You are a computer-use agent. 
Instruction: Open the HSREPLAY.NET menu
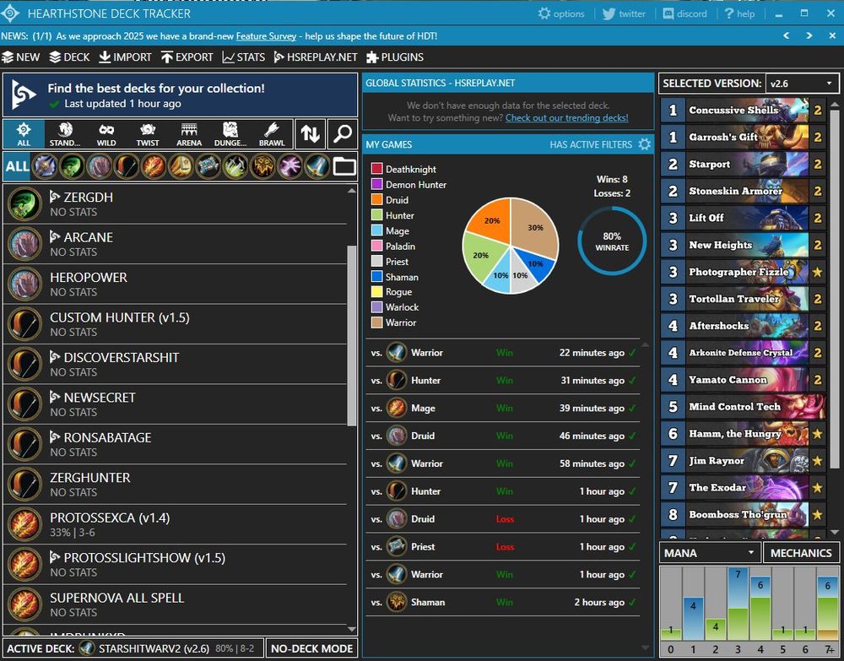click(316, 57)
